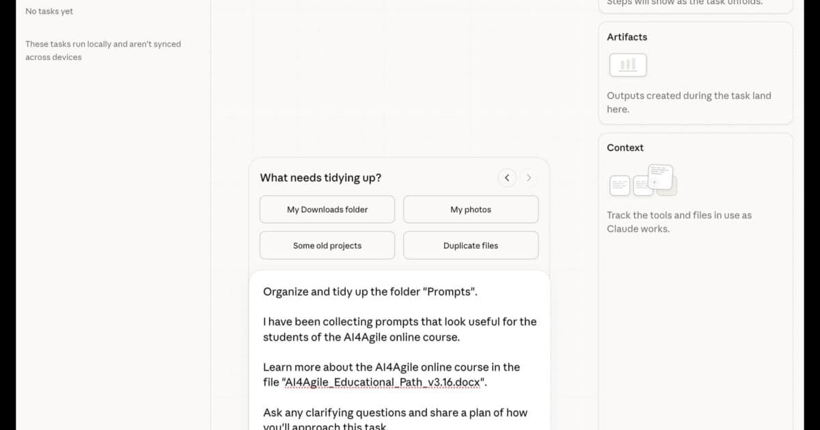The height and width of the screenshot is (430, 820).
Task: Advance prompts using the right chevron
Action: (x=529, y=177)
